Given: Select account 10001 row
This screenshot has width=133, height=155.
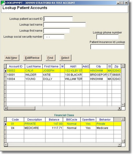Looking at the screenshot, I should click(x=64, y=75).
